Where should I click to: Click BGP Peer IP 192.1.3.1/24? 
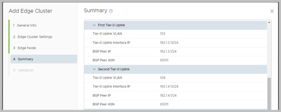tap(168, 51)
